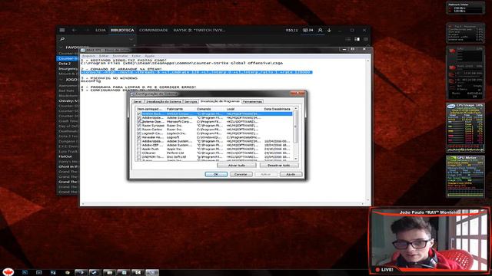Viewport: 492px width, 276px height.
Task: Uncheck the NVIDIA Backend startup item
Action: coord(139,114)
